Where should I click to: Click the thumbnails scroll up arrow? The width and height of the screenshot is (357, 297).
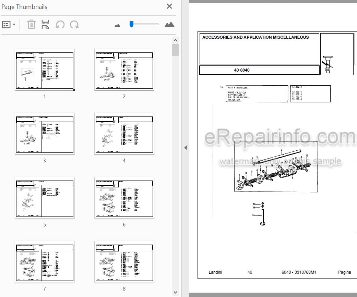pyautogui.click(x=175, y=40)
